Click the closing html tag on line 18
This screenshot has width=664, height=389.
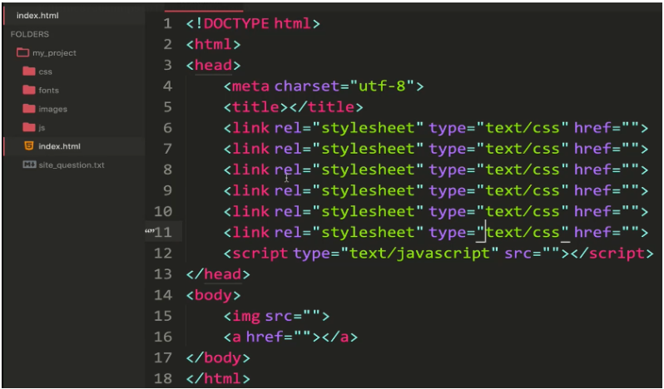(x=218, y=378)
